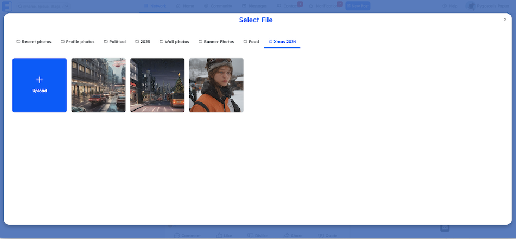Click the folder icon next to Political
This screenshot has width=516, height=239.
tap(106, 42)
